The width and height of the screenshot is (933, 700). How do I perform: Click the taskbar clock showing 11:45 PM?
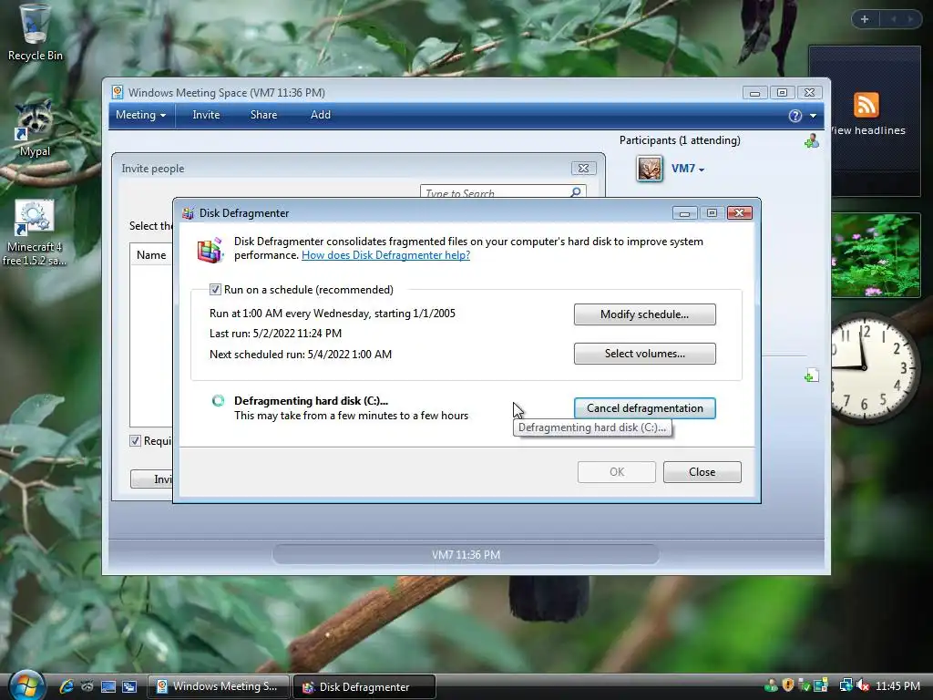pos(897,686)
